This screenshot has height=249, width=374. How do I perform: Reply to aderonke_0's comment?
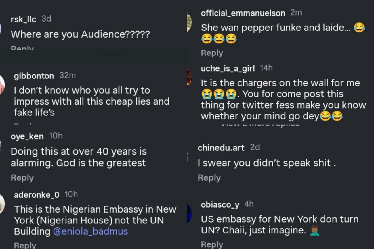pyautogui.click(x=25, y=245)
